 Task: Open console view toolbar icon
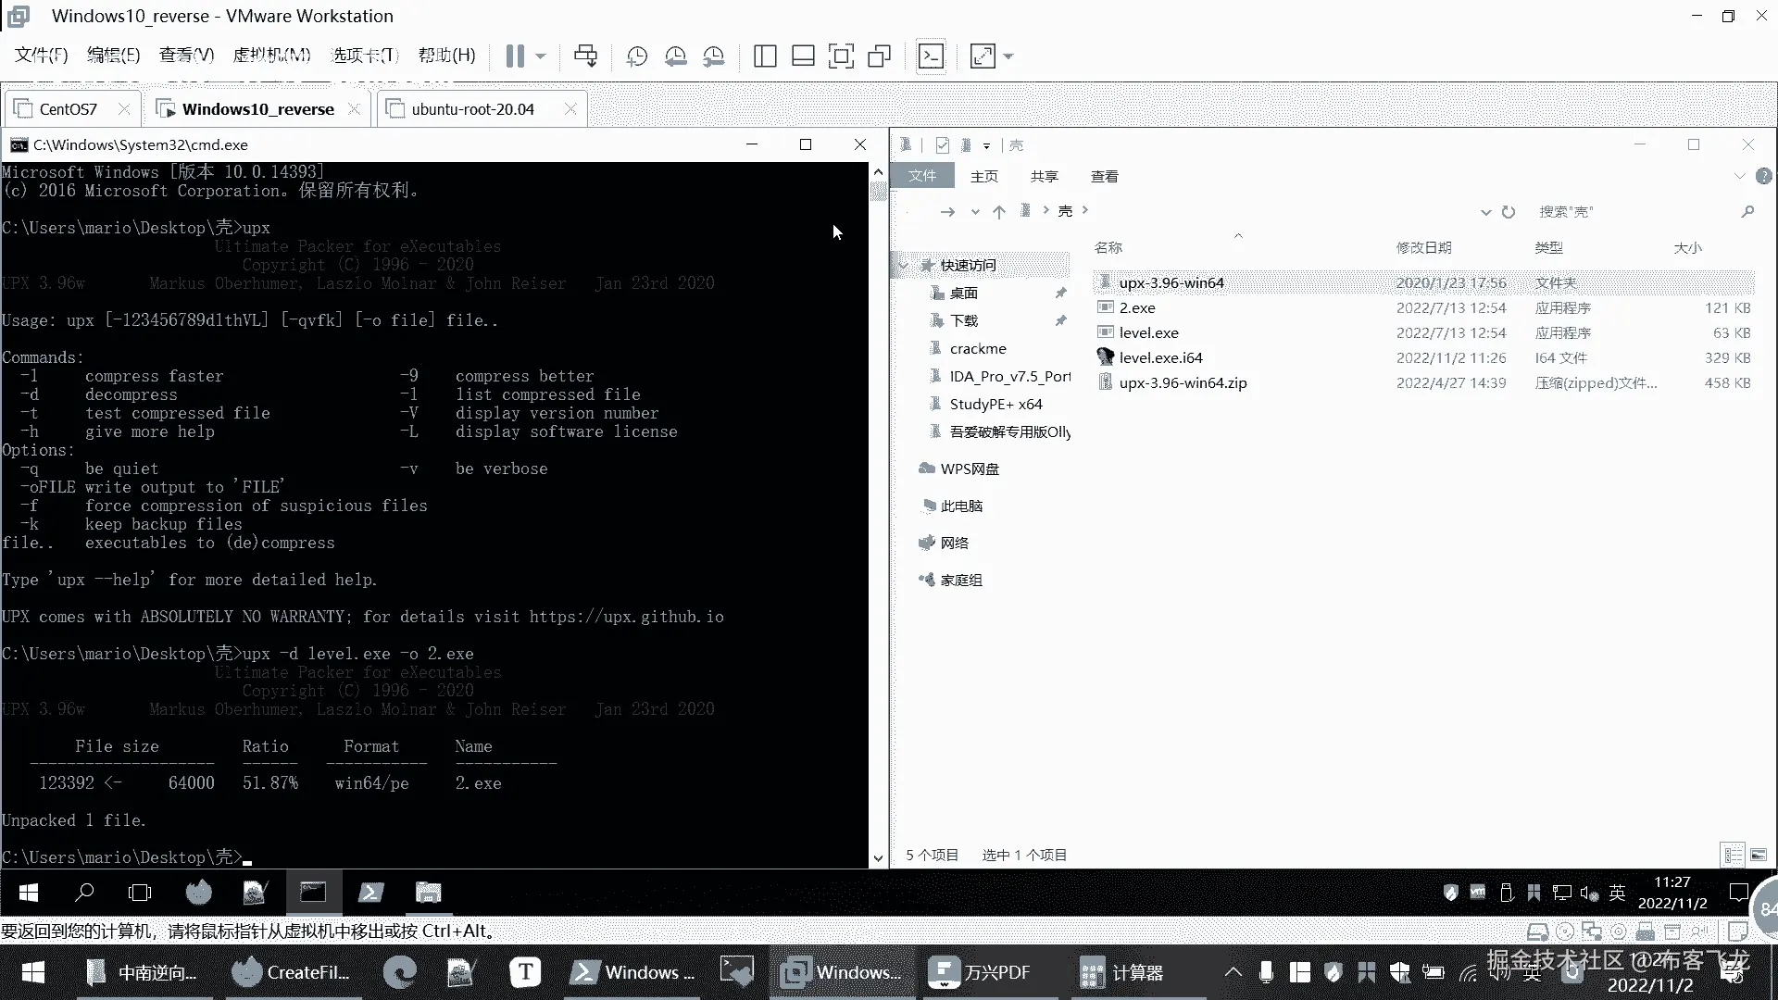pyautogui.click(x=931, y=56)
